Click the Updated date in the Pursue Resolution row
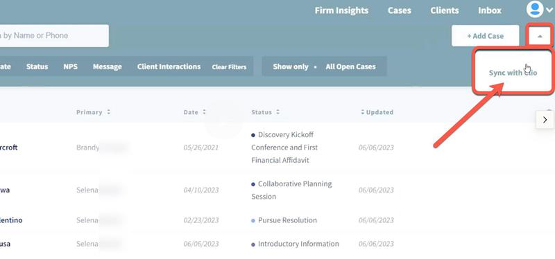555x259 pixels. click(376, 220)
